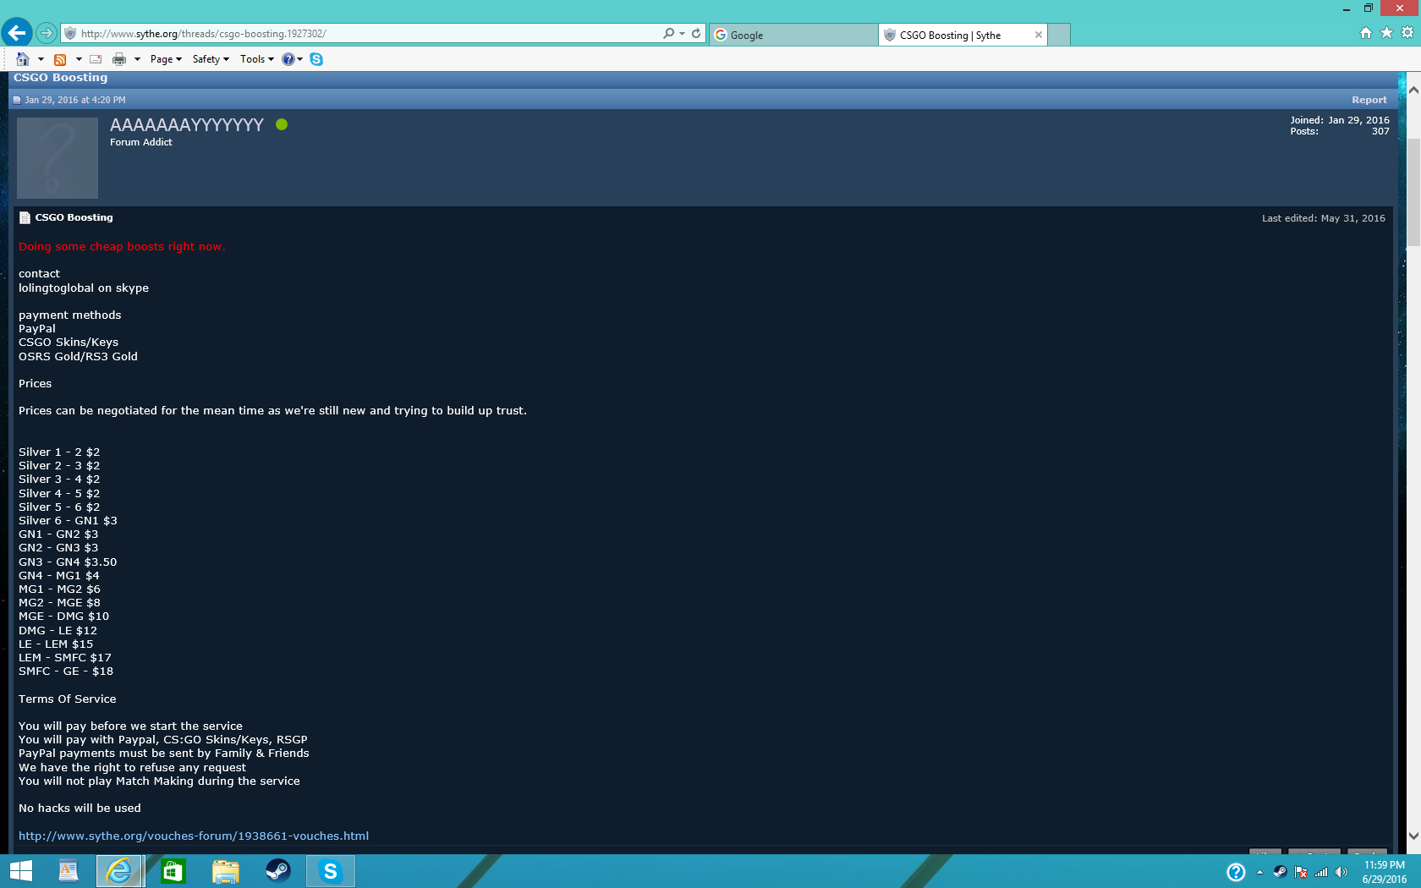This screenshot has height=888, width=1421.
Task: Click the search magnifier in the address bar
Action: pos(669,34)
